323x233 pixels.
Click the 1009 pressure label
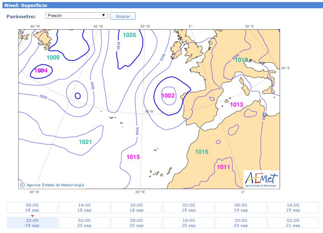click(53, 57)
